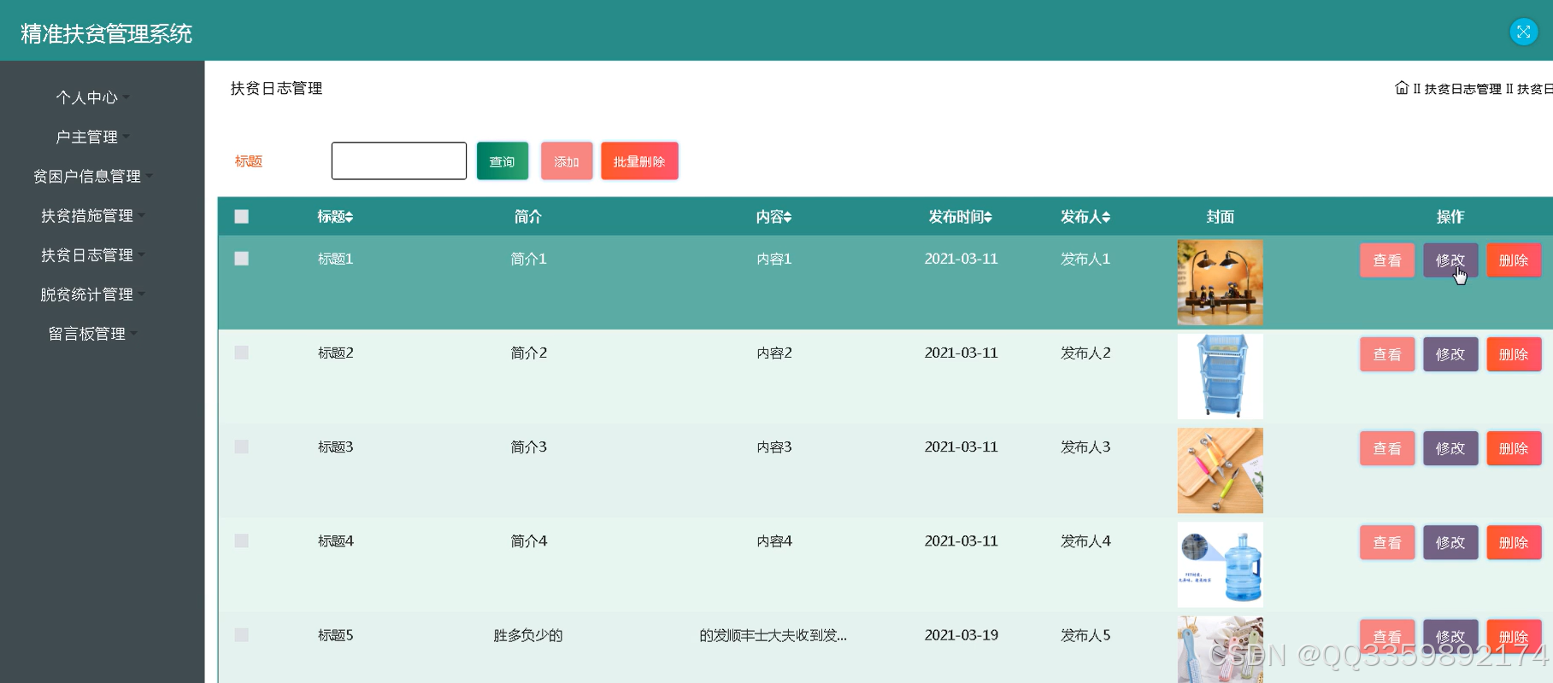
Task: Expand the 户主管理 sidebar menu
Action: pos(92,137)
